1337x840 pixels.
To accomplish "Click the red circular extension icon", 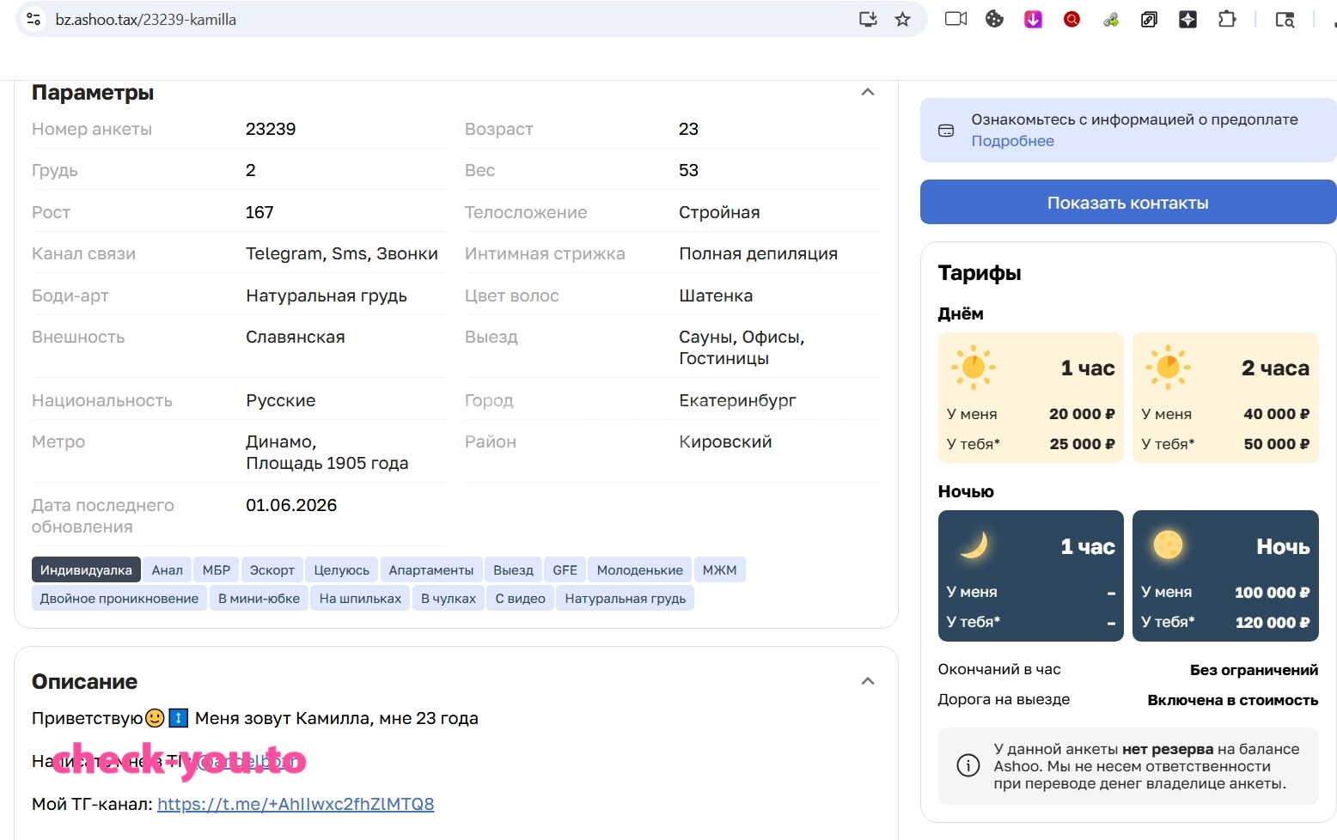I will 1071,19.
